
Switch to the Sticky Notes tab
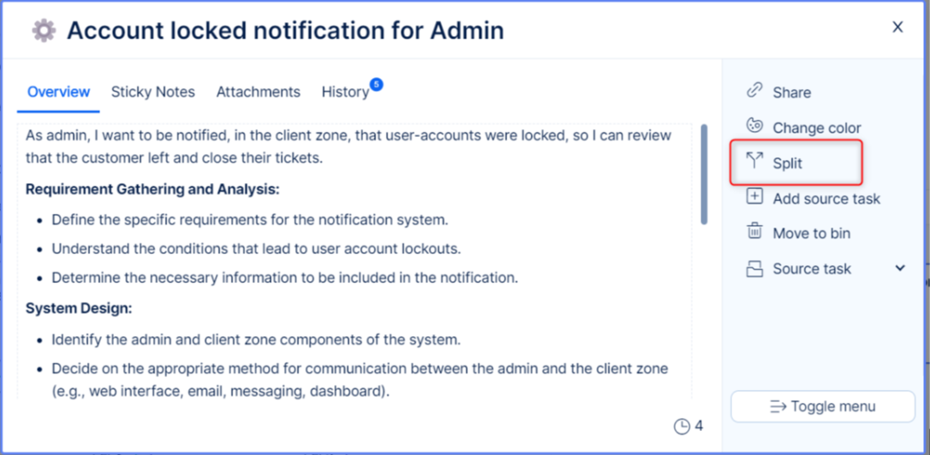[152, 92]
